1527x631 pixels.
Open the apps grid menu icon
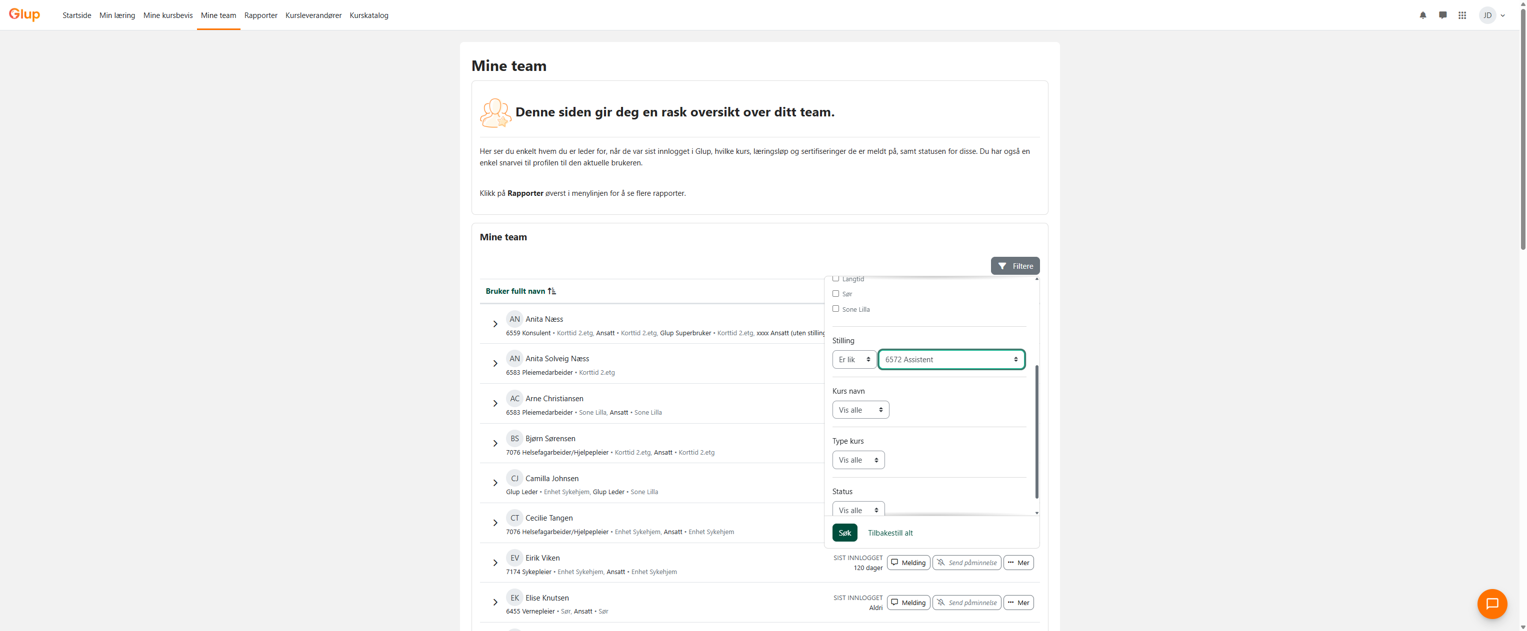(x=1462, y=15)
